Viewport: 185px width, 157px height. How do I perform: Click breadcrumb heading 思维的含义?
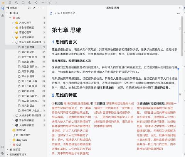click(x=66, y=13)
